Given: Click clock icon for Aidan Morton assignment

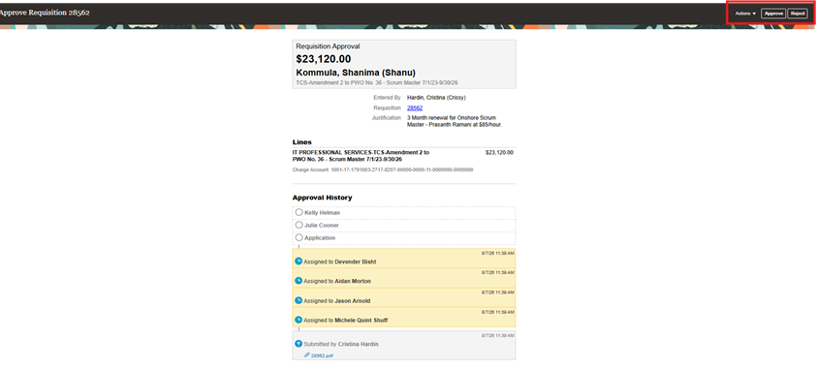Looking at the screenshot, I should [x=298, y=281].
